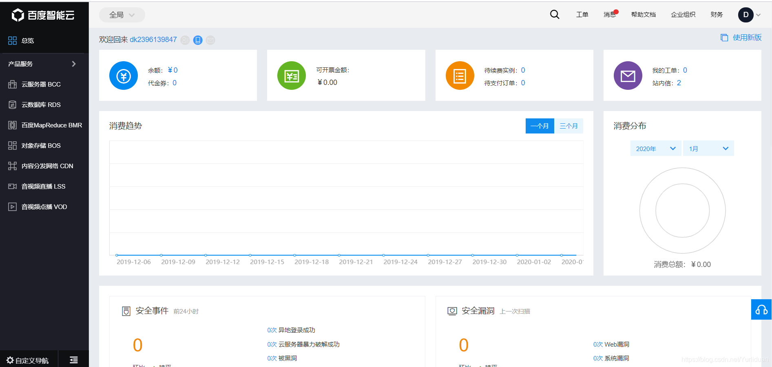The height and width of the screenshot is (367, 772).
Task: Click the consumption distribution donut chart
Action: 683,211
